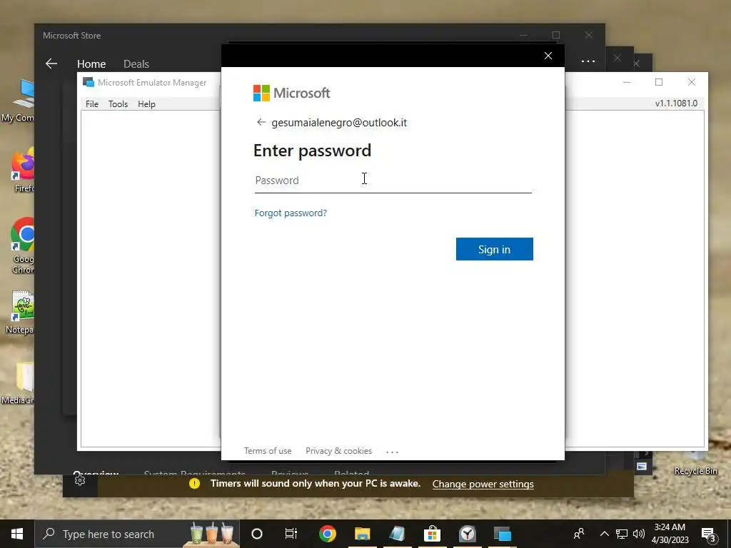The image size is (731, 548).
Task: Open Privacy & cookies link
Action: coord(338,451)
